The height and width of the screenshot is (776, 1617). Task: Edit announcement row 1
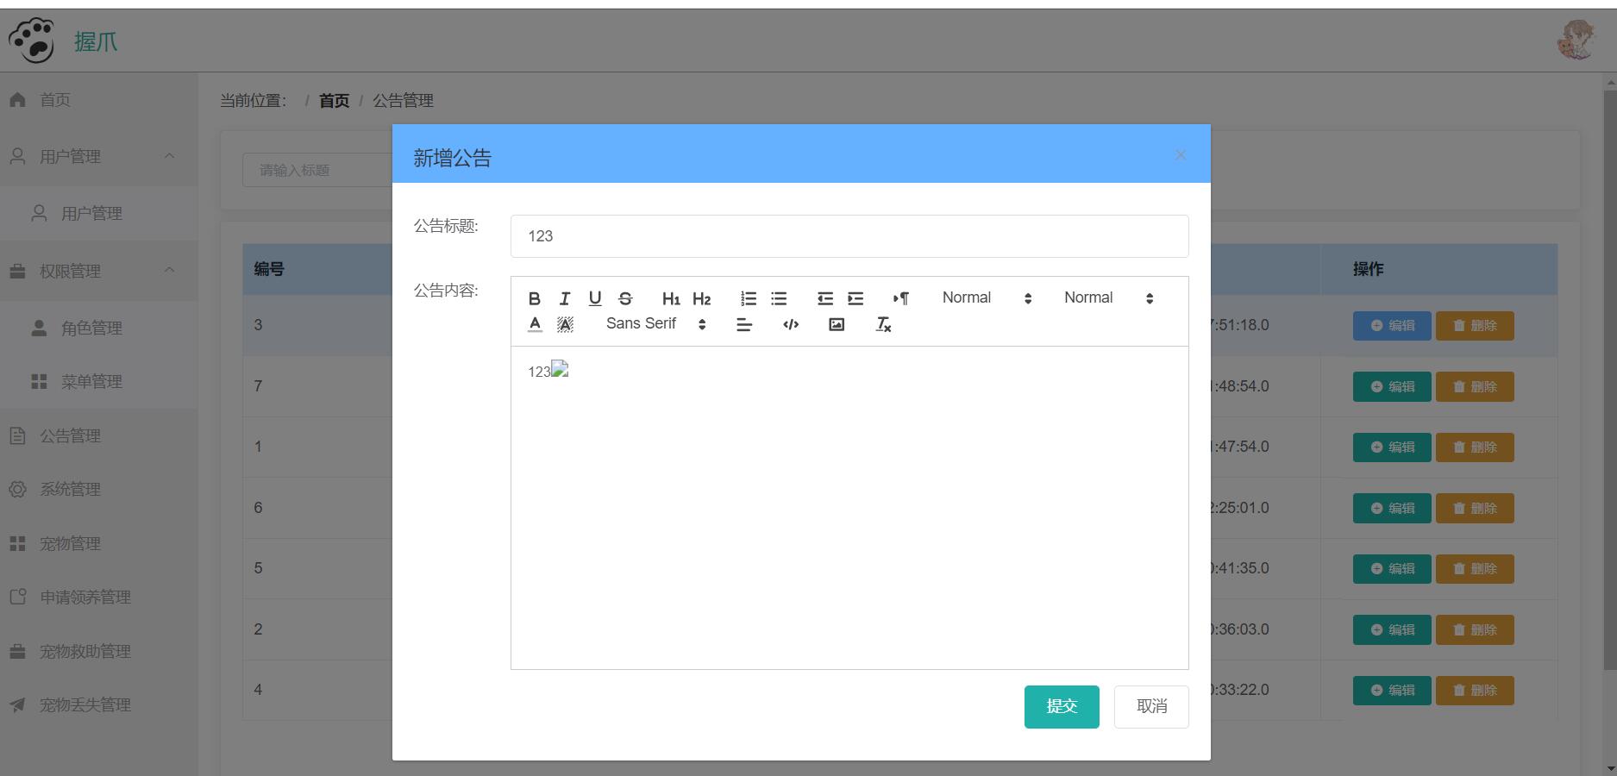[1392, 447]
